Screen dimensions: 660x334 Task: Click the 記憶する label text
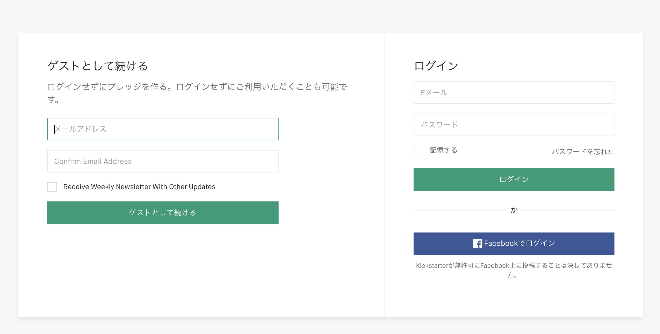click(444, 150)
